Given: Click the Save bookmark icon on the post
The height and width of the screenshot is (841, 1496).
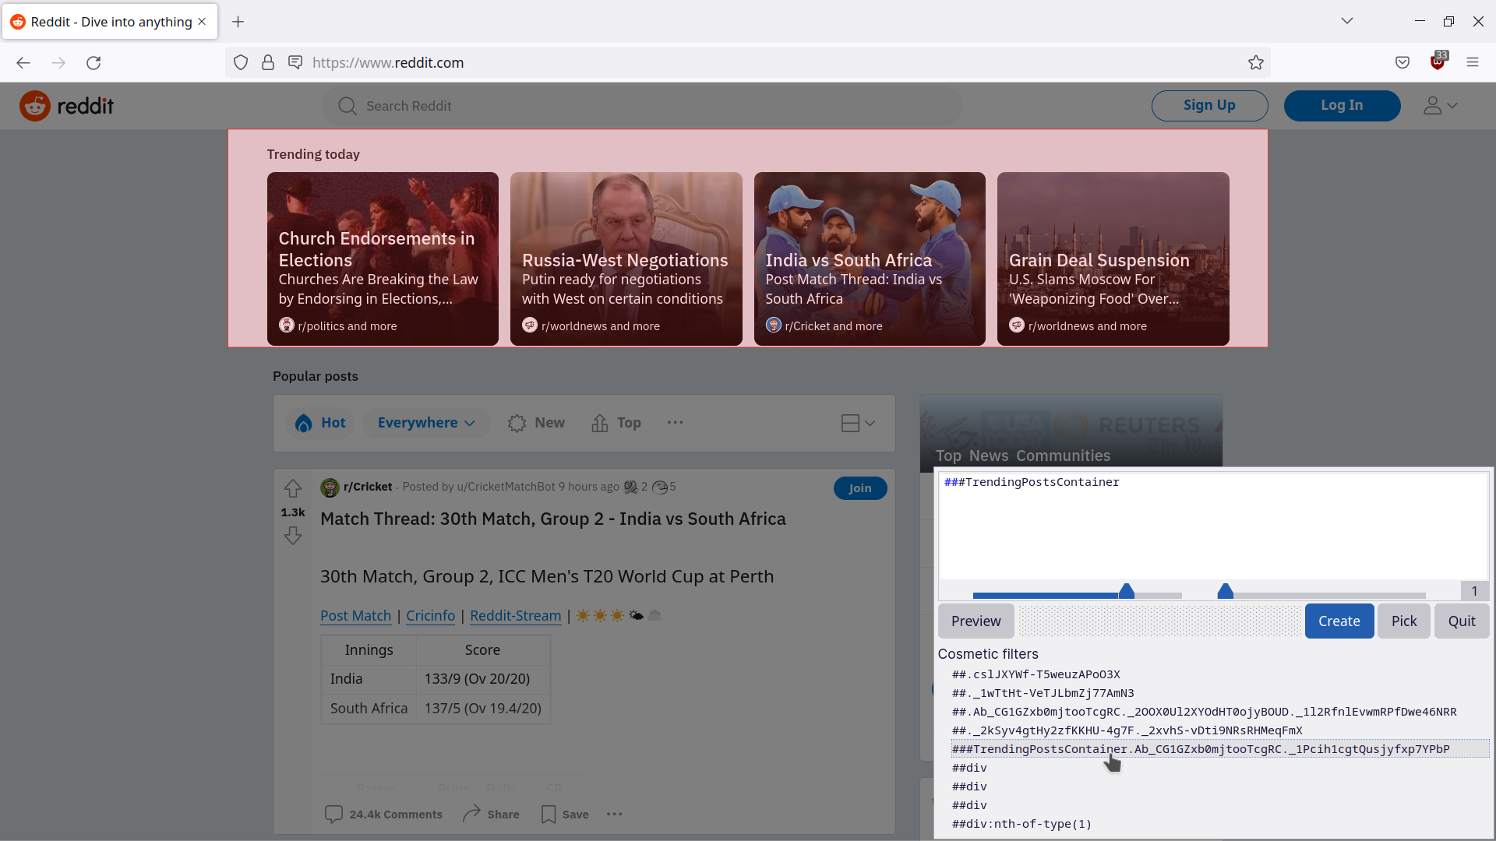Looking at the screenshot, I should [x=549, y=815].
